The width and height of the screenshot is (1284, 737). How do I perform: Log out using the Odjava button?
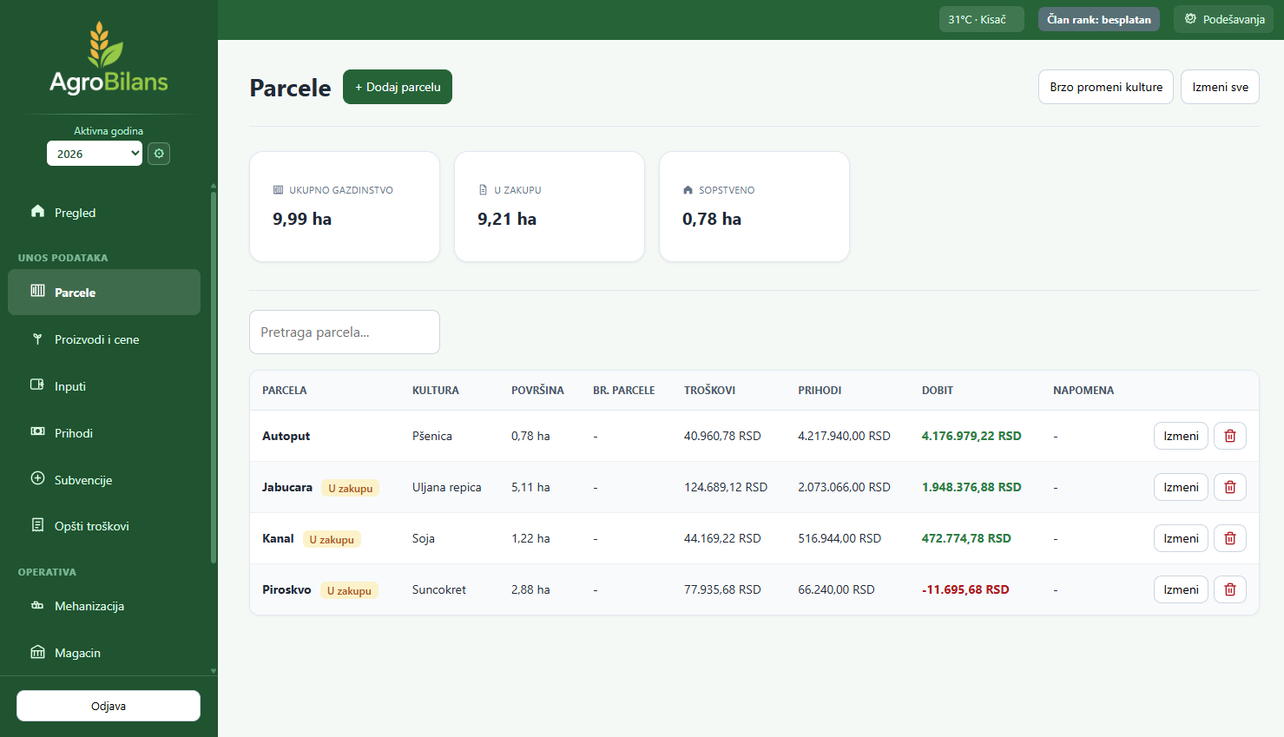[109, 706]
